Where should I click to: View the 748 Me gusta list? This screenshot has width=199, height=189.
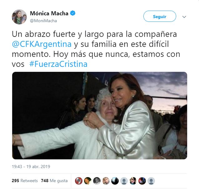[54, 181]
